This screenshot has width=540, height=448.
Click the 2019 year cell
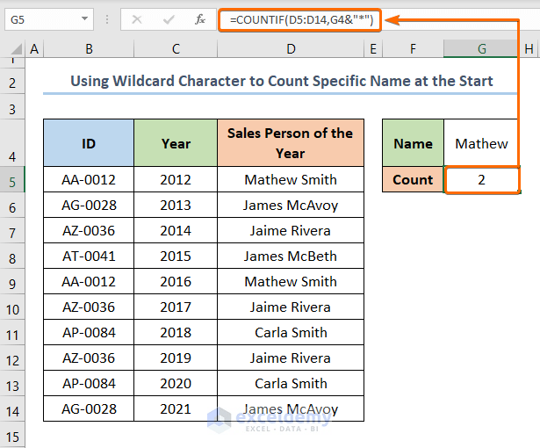[x=176, y=358]
